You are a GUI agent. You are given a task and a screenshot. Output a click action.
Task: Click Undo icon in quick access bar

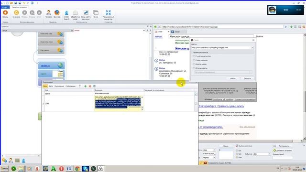tap(24, 3)
